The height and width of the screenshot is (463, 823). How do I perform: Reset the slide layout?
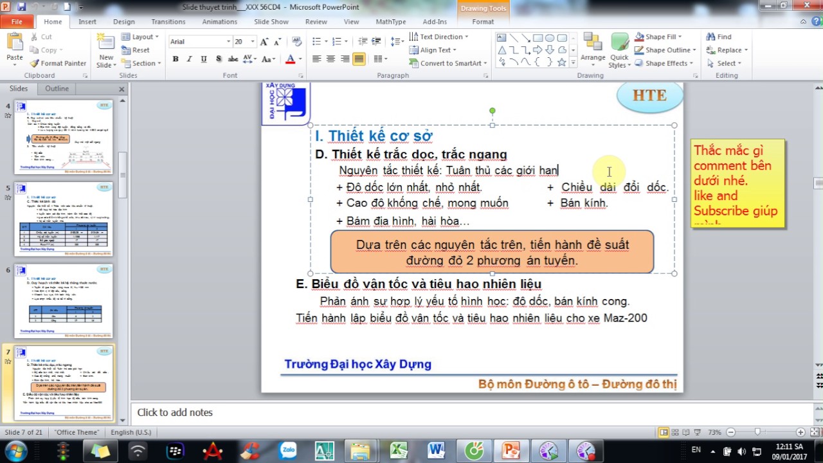(136, 50)
